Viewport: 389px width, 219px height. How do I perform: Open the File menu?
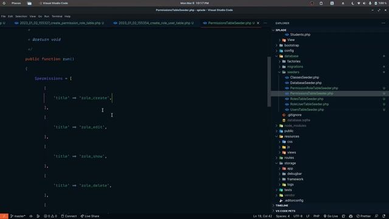point(3,16)
